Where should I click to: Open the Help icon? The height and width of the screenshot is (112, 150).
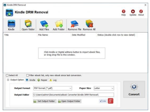124,11
